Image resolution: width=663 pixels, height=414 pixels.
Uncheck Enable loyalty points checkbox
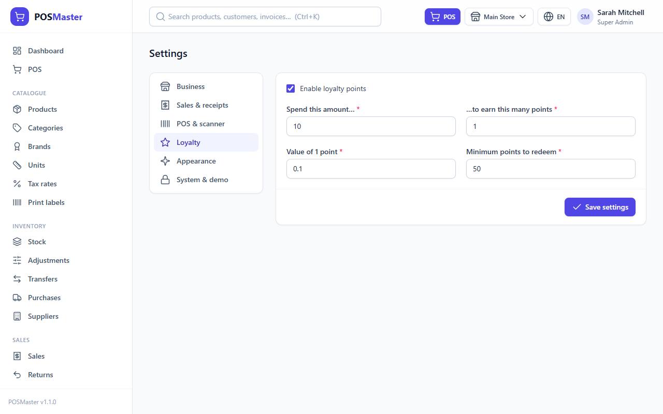(291, 88)
